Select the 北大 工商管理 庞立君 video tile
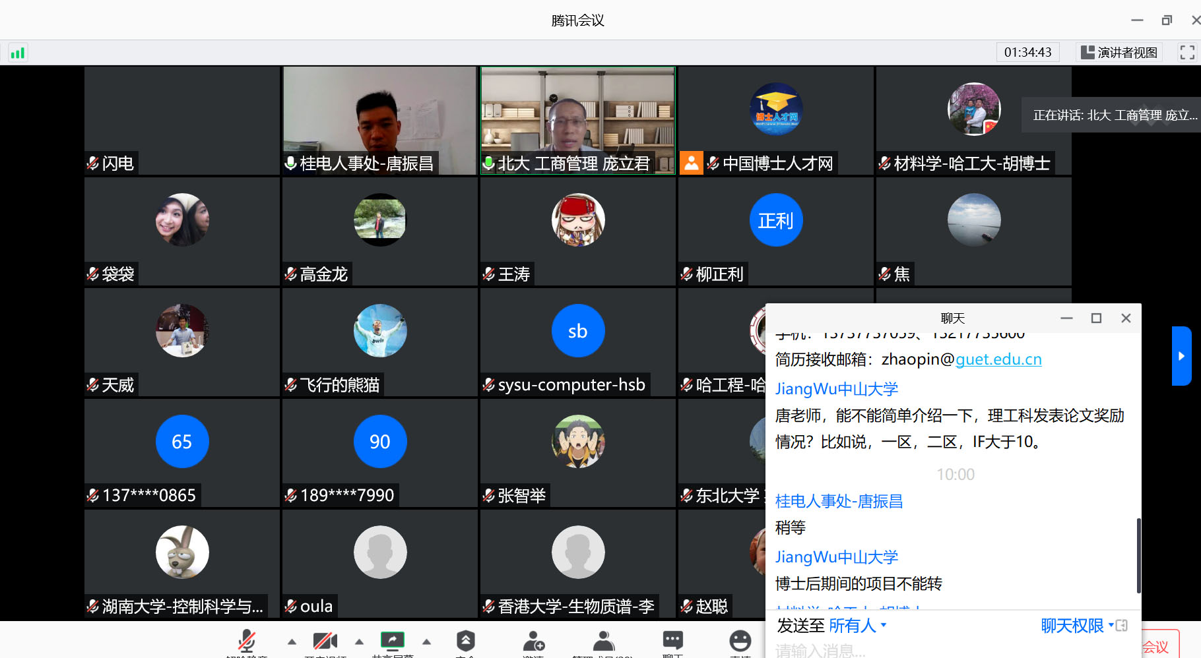Image resolution: width=1201 pixels, height=658 pixels. tap(578, 121)
